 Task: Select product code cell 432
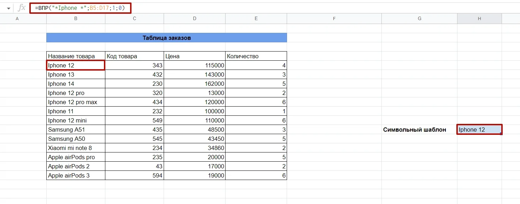point(134,74)
